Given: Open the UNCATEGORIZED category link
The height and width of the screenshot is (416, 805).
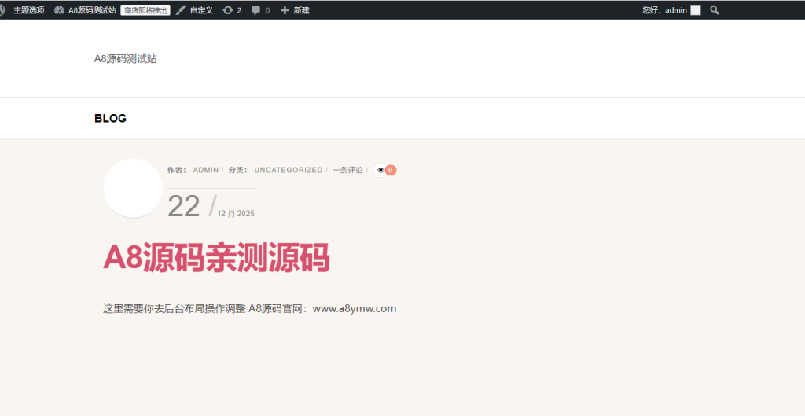Looking at the screenshot, I should click(289, 170).
